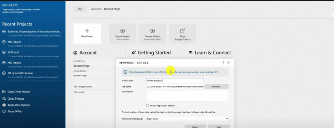The height and width of the screenshot is (128, 334).
Task: Click the 'Getting Started' heading
Action: coord(154,53)
